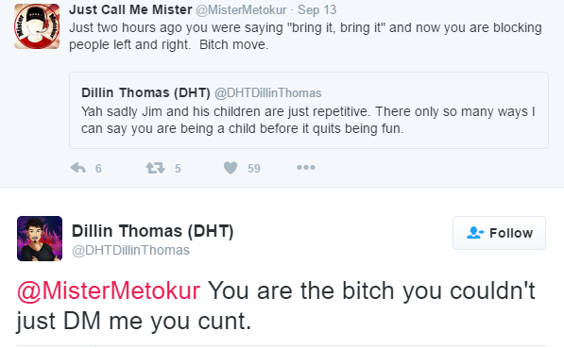Click the @DHTDillinThomas handle in quoted tweet
This screenshot has height=348, width=564.
click(268, 93)
